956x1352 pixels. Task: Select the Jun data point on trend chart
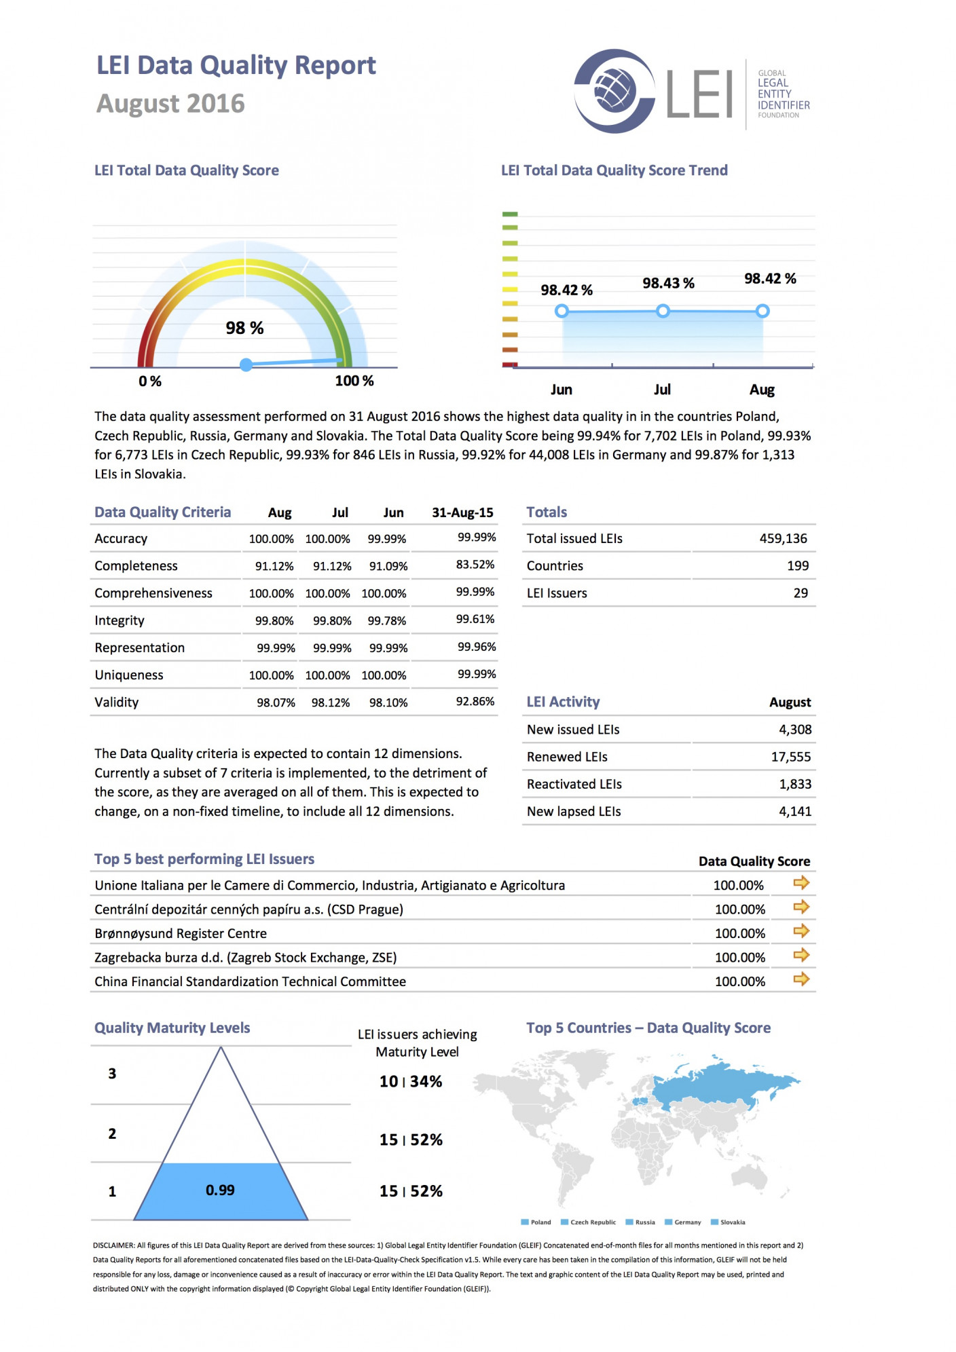tap(562, 312)
